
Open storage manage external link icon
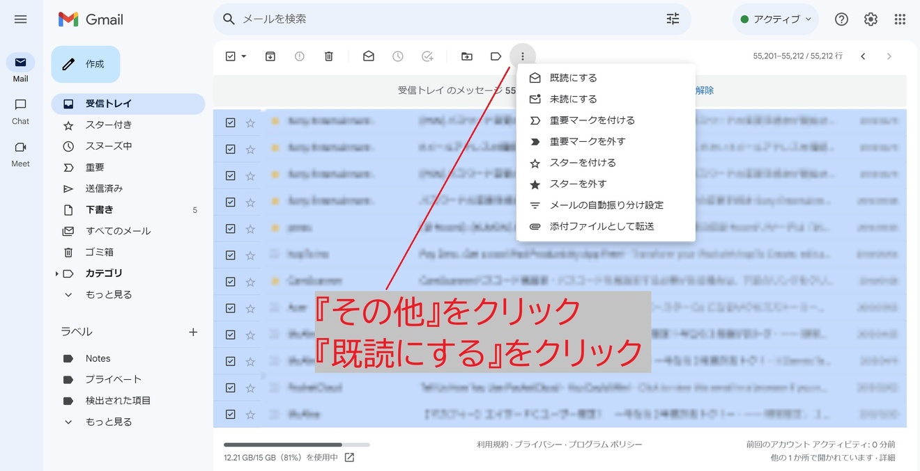coord(350,457)
